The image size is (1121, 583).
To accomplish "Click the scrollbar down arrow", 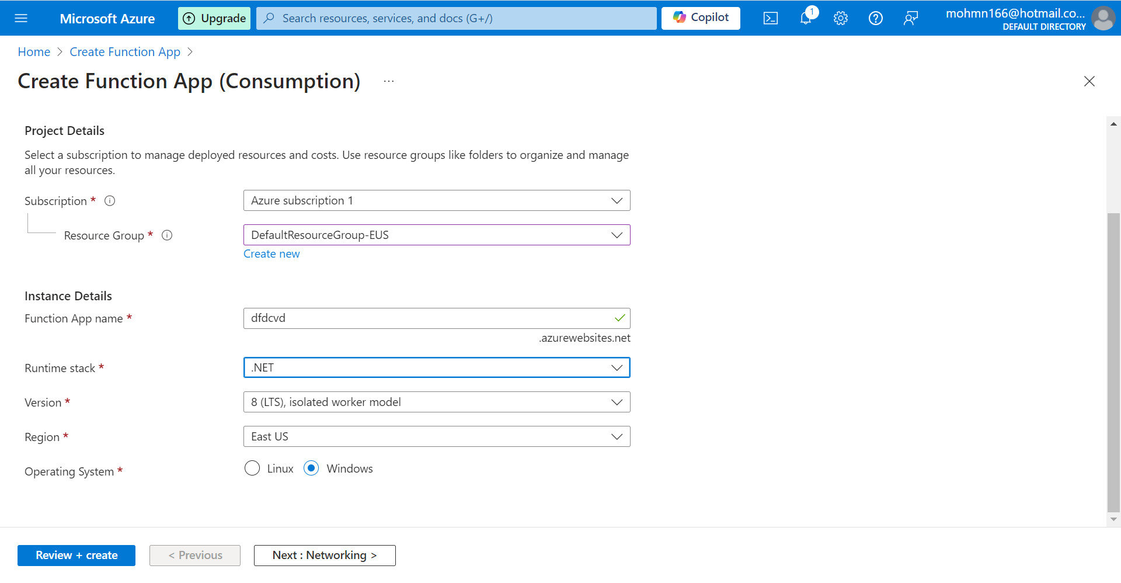I will (1113, 519).
